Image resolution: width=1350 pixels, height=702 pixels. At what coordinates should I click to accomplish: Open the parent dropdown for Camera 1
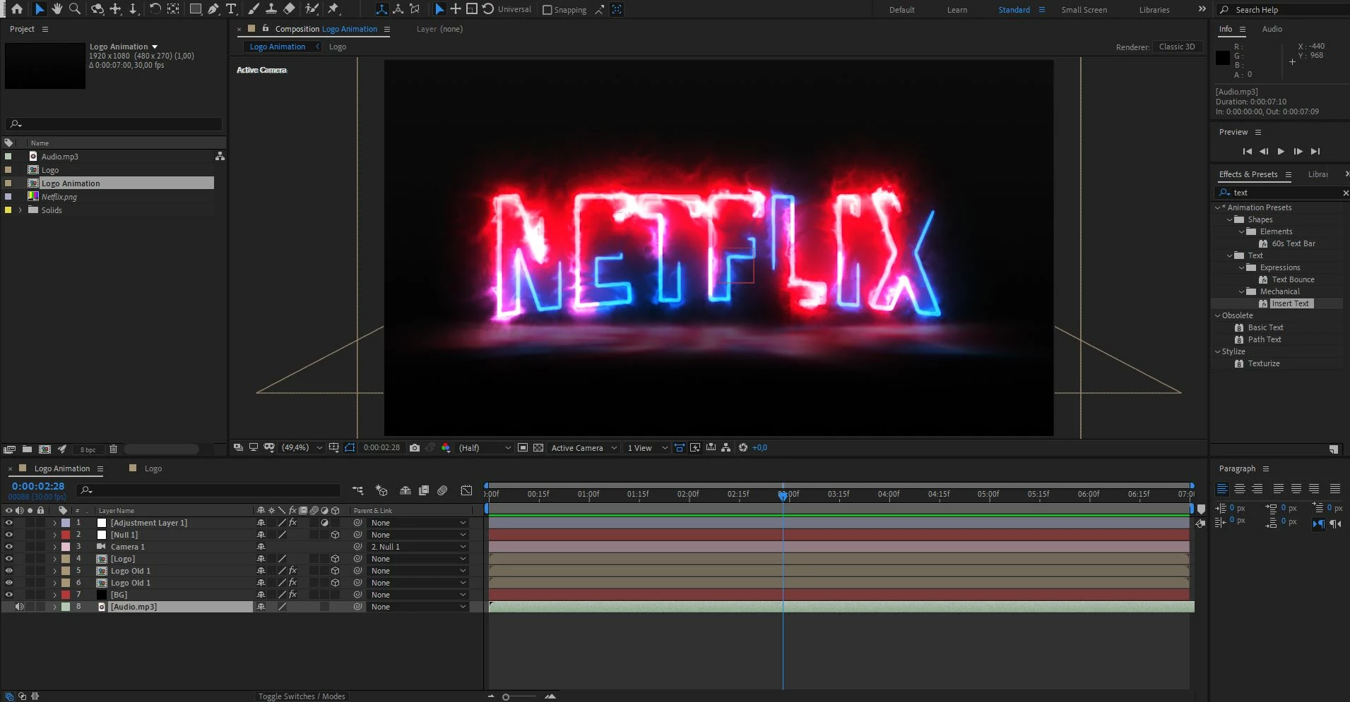coord(419,547)
